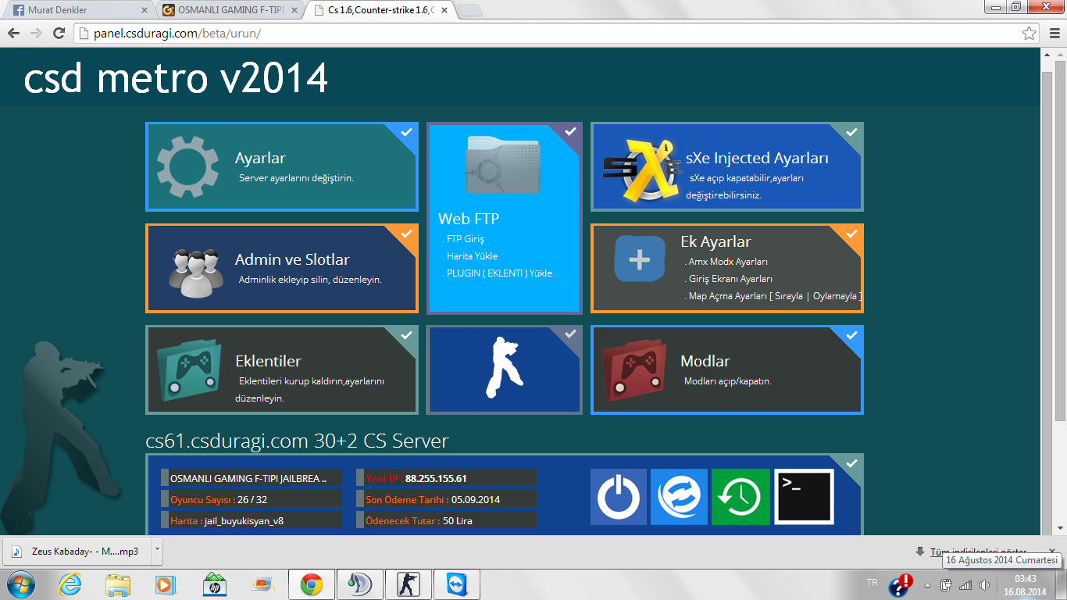Switch to Counter-Strike in the taskbar
This screenshot has width=1067, height=600.
409,584
